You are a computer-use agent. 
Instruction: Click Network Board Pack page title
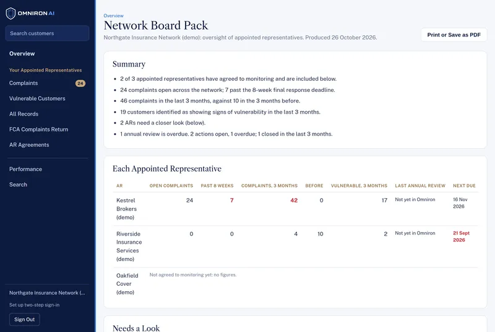tap(156, 25)
